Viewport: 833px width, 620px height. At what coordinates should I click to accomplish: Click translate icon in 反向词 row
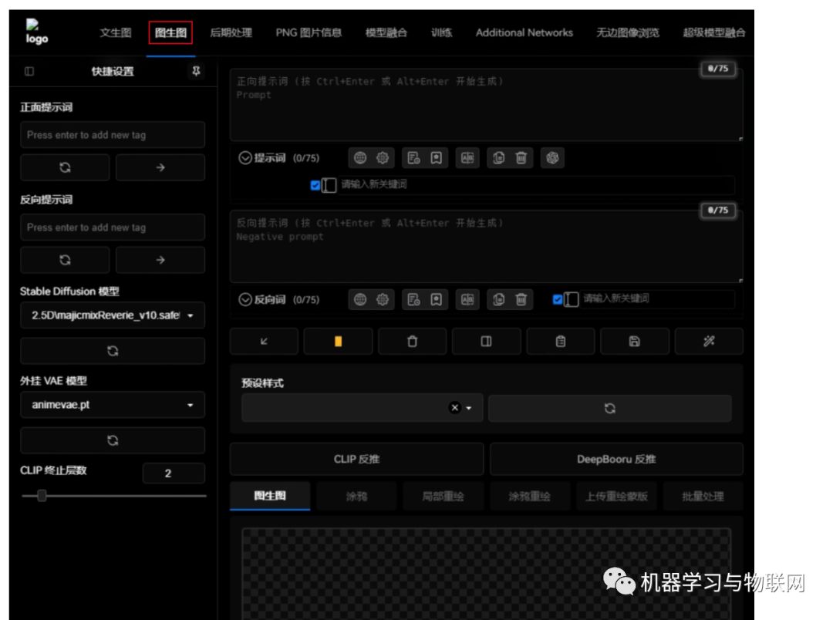[467, 300]
